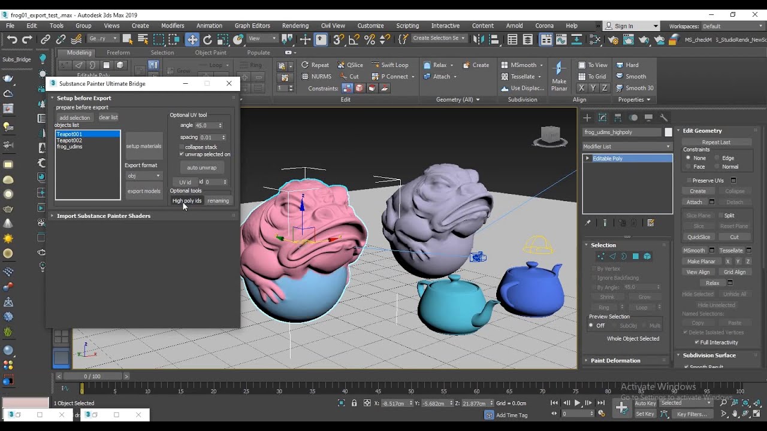
Task: Open Create Selection Set dropdown
Action: 439,38
